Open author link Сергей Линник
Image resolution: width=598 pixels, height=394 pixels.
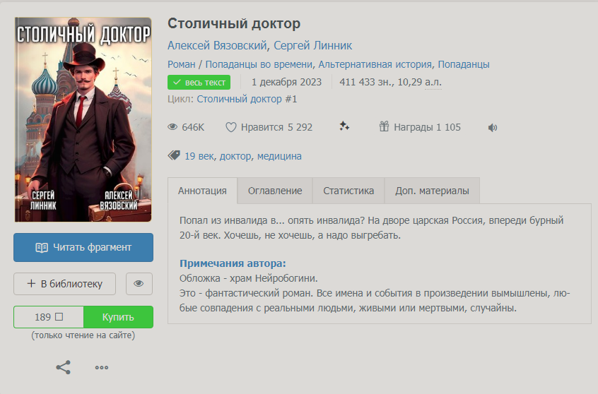[x=312, y=45]
